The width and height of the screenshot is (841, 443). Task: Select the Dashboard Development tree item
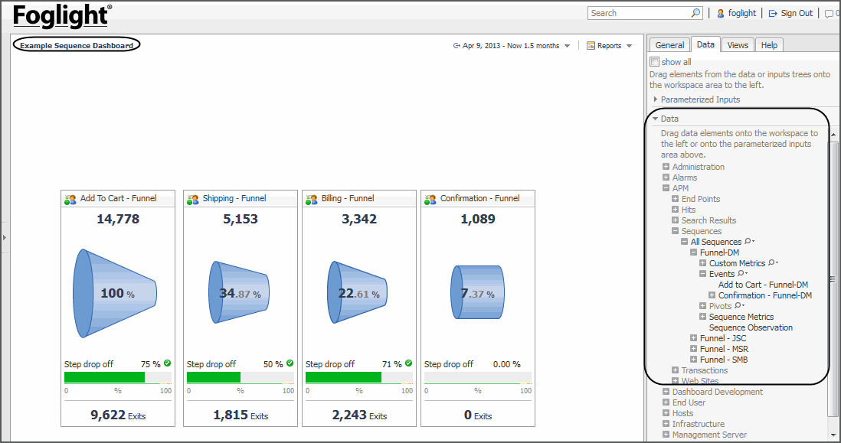click(718, 392)
